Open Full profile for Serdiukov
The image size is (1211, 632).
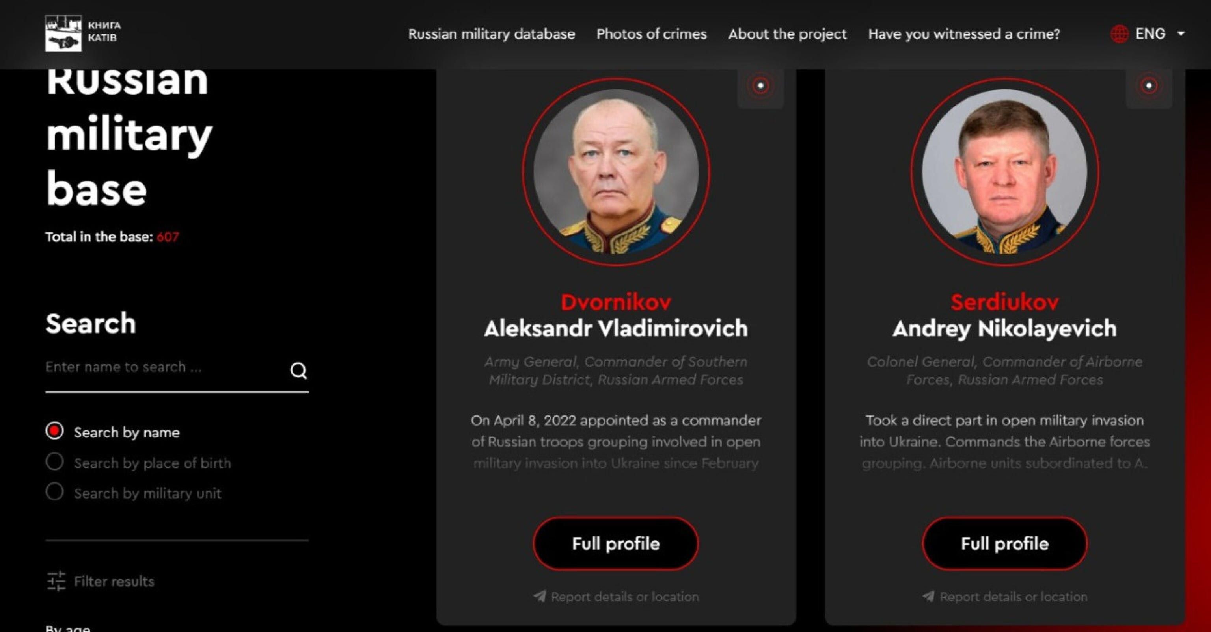coord(1004,544)
